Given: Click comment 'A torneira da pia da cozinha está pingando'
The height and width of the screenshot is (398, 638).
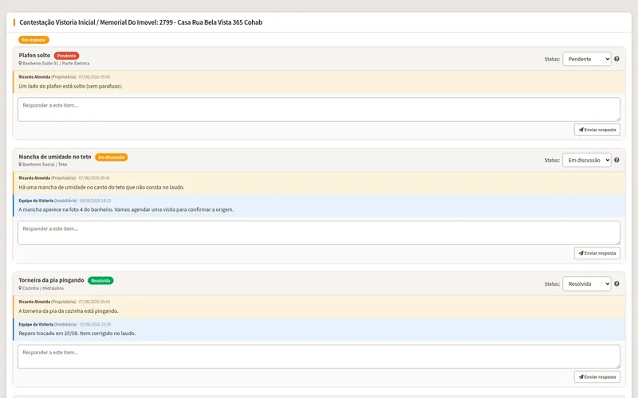Looking at the screenshot, I should coord(69,311).
